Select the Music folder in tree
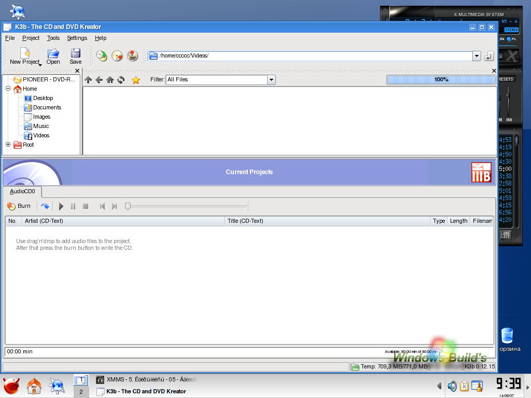 pos(37,126)
